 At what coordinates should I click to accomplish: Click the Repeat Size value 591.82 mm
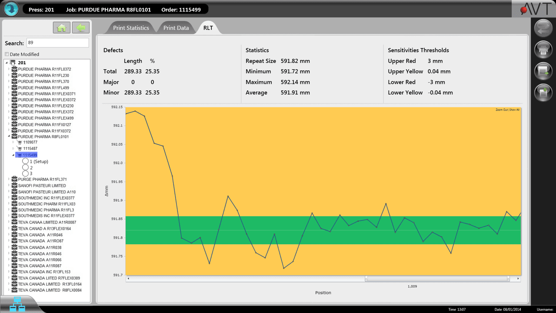pyautogui.click(x=295, y=61)
